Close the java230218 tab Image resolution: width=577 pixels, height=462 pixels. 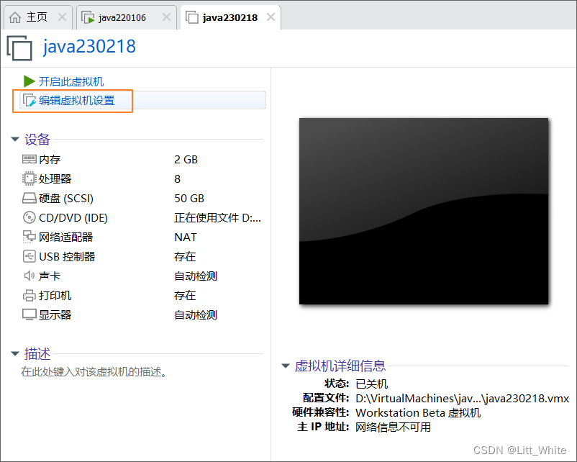pos(270,16)
